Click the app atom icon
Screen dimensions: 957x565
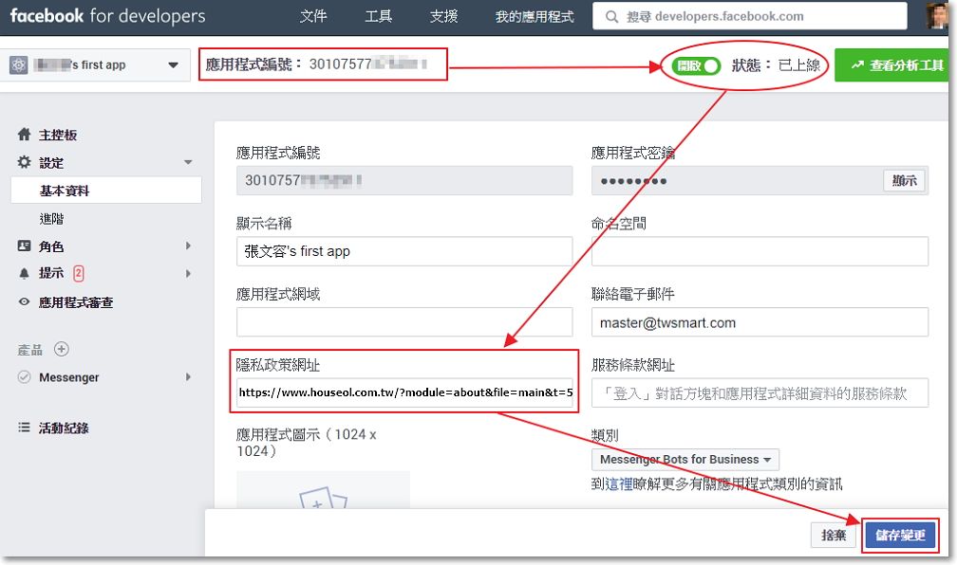coord(19,65)
